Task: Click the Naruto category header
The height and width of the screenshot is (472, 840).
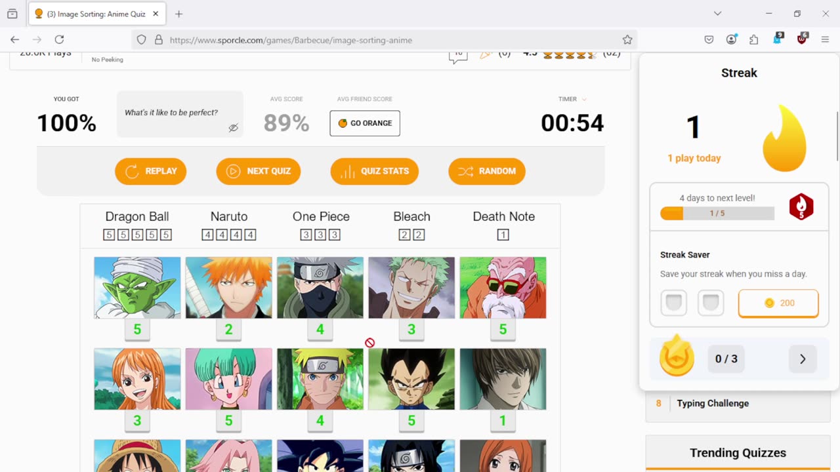Action: (x=229, y=216)
